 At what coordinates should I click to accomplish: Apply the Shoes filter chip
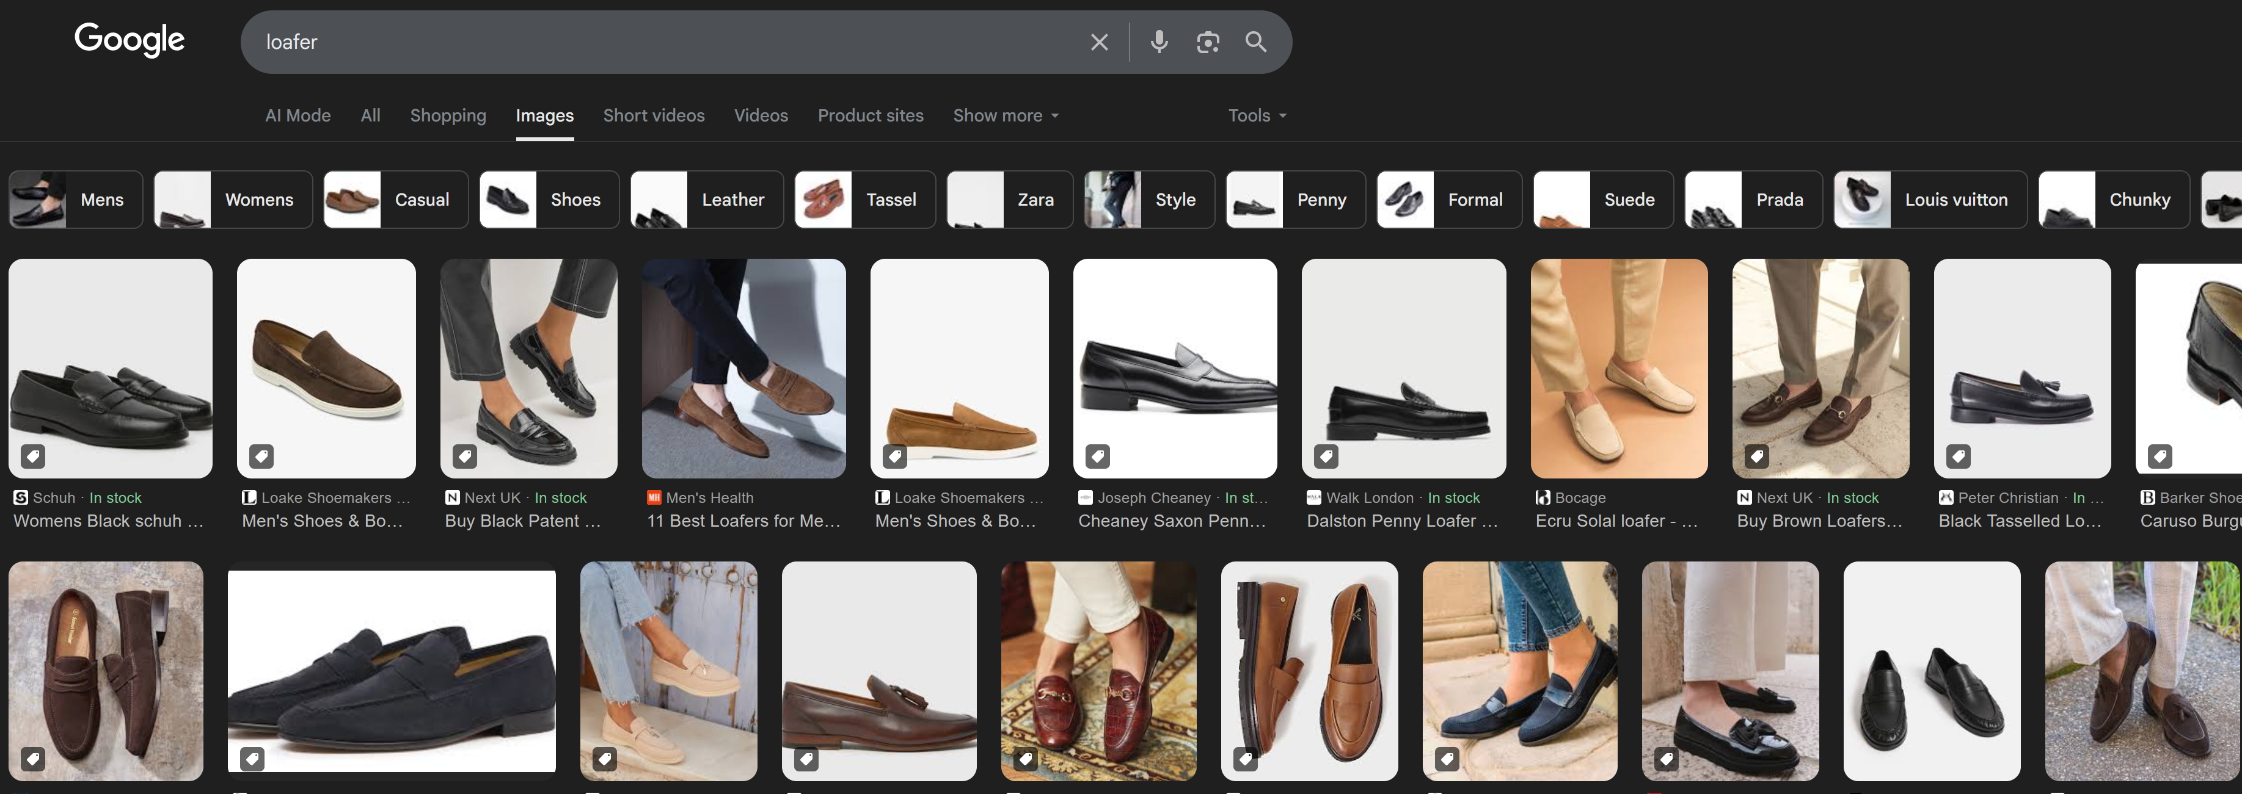tap(549, 200)
